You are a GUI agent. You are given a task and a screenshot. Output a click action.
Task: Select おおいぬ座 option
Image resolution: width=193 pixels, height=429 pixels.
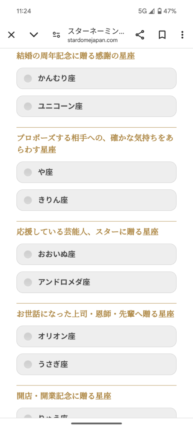pyautogui.click(x=96, y=254)
